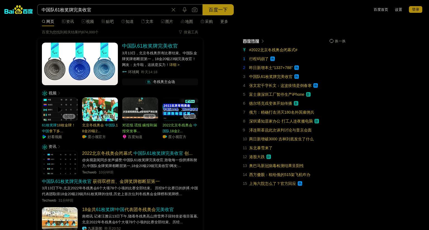Expand the summary via 详细 > link
The width and height of the screenshot is (429, 230).
174,65
